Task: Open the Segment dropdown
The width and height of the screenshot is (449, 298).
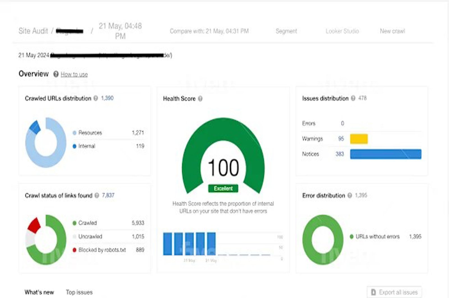Action: point(286,31)
